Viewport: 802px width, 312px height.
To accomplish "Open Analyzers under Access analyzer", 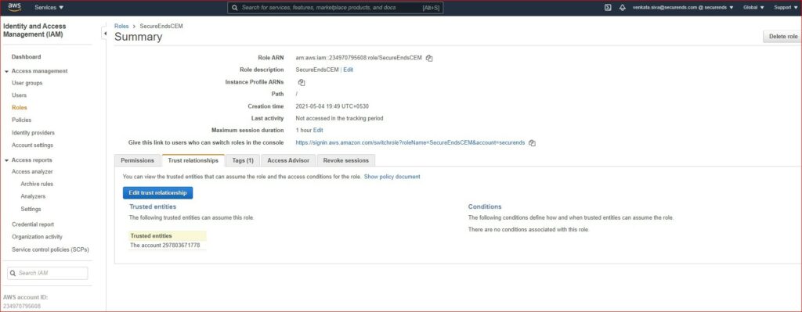I will [x=33, y=196].
